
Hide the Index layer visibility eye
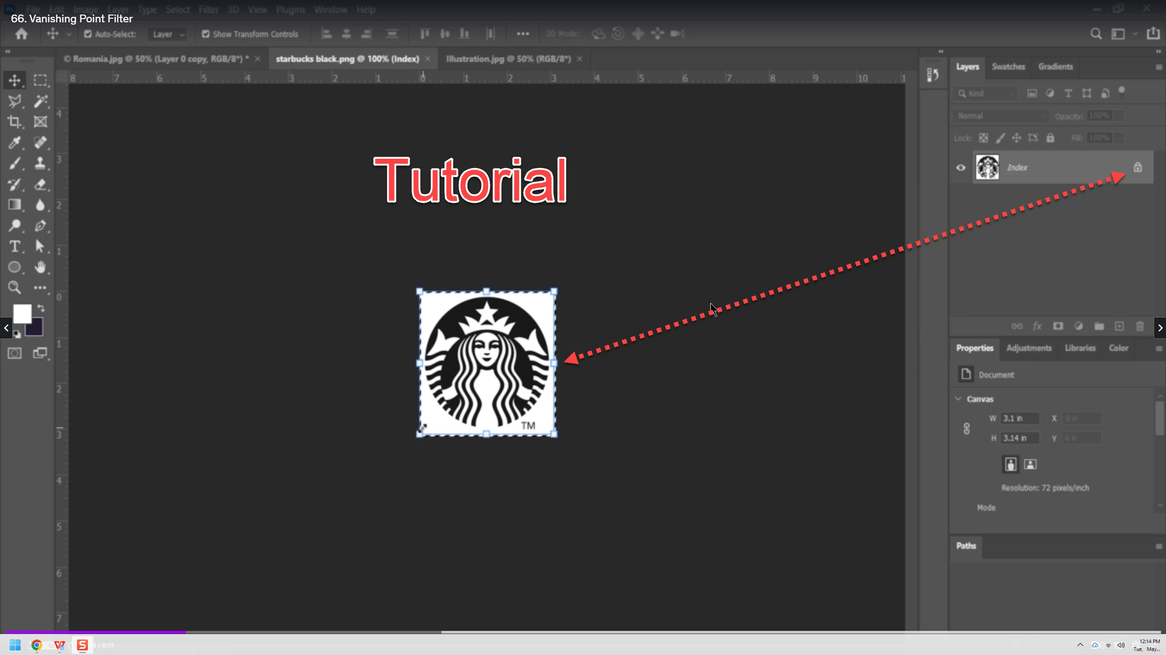pyautogui.click(x=961, y=168)
